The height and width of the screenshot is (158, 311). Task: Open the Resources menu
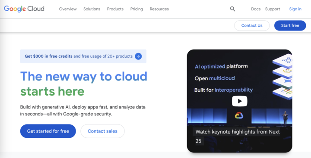click(x=159, y=9)
